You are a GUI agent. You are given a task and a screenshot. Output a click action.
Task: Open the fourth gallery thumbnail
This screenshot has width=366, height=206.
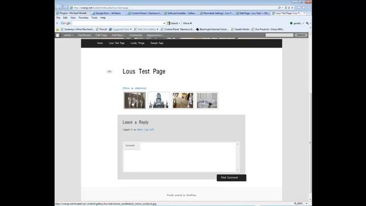(x=207, y=101)
